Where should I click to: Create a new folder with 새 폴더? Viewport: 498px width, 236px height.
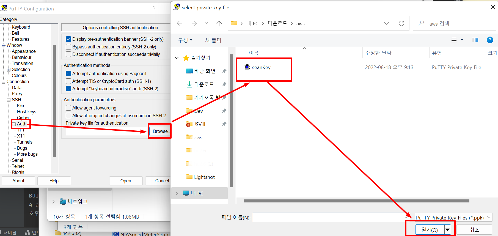pos(213,40)
